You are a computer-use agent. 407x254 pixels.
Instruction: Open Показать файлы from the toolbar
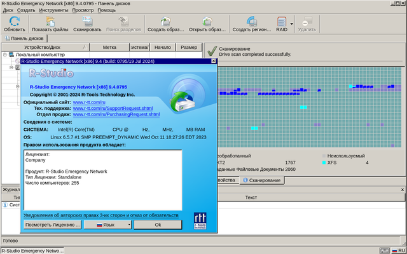coord(50,24)
